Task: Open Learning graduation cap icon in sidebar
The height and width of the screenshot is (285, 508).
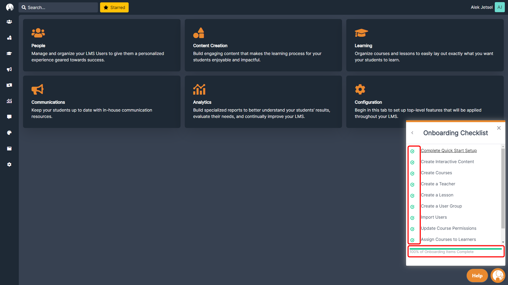Action: (x=9, y=53)
